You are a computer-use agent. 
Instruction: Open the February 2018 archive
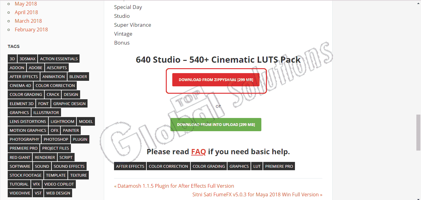click(x=31, y=29)
